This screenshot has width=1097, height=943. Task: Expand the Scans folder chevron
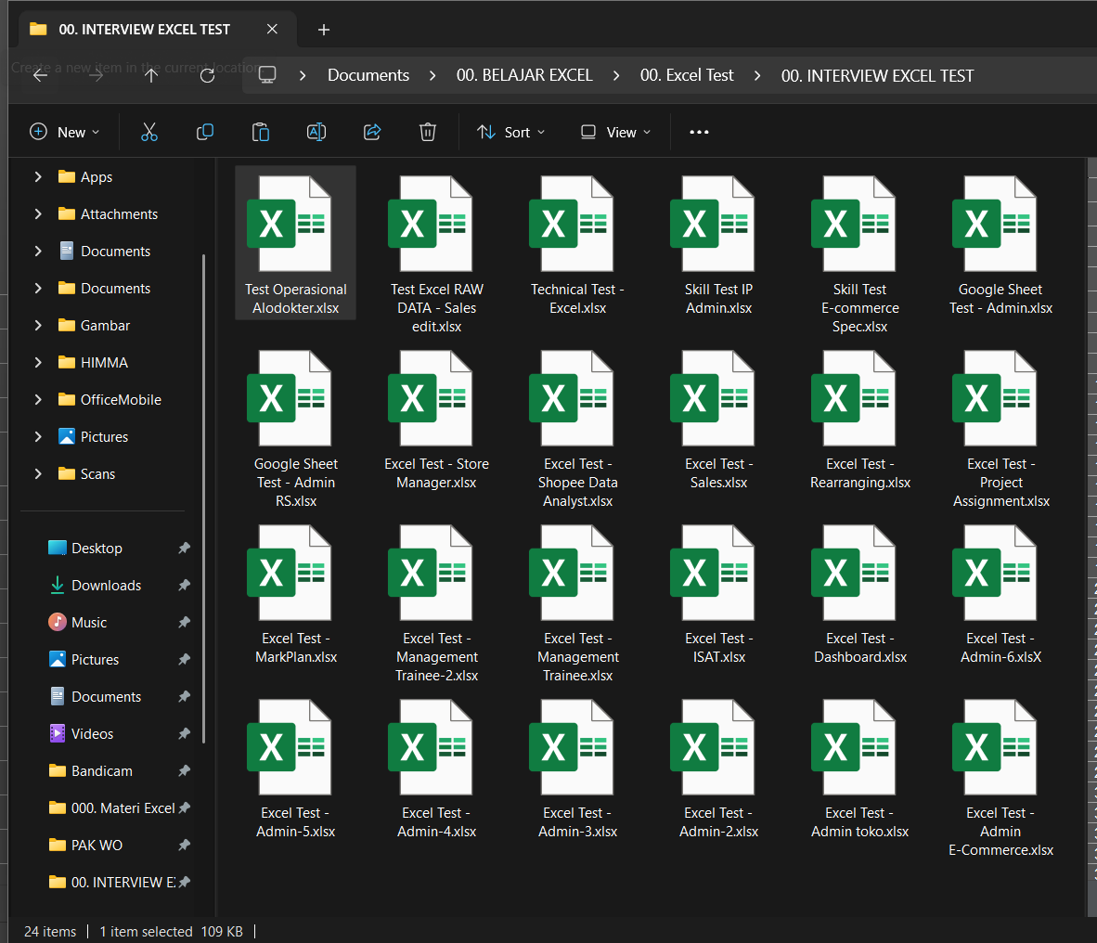pyautogui.click(x=38, y=473)
